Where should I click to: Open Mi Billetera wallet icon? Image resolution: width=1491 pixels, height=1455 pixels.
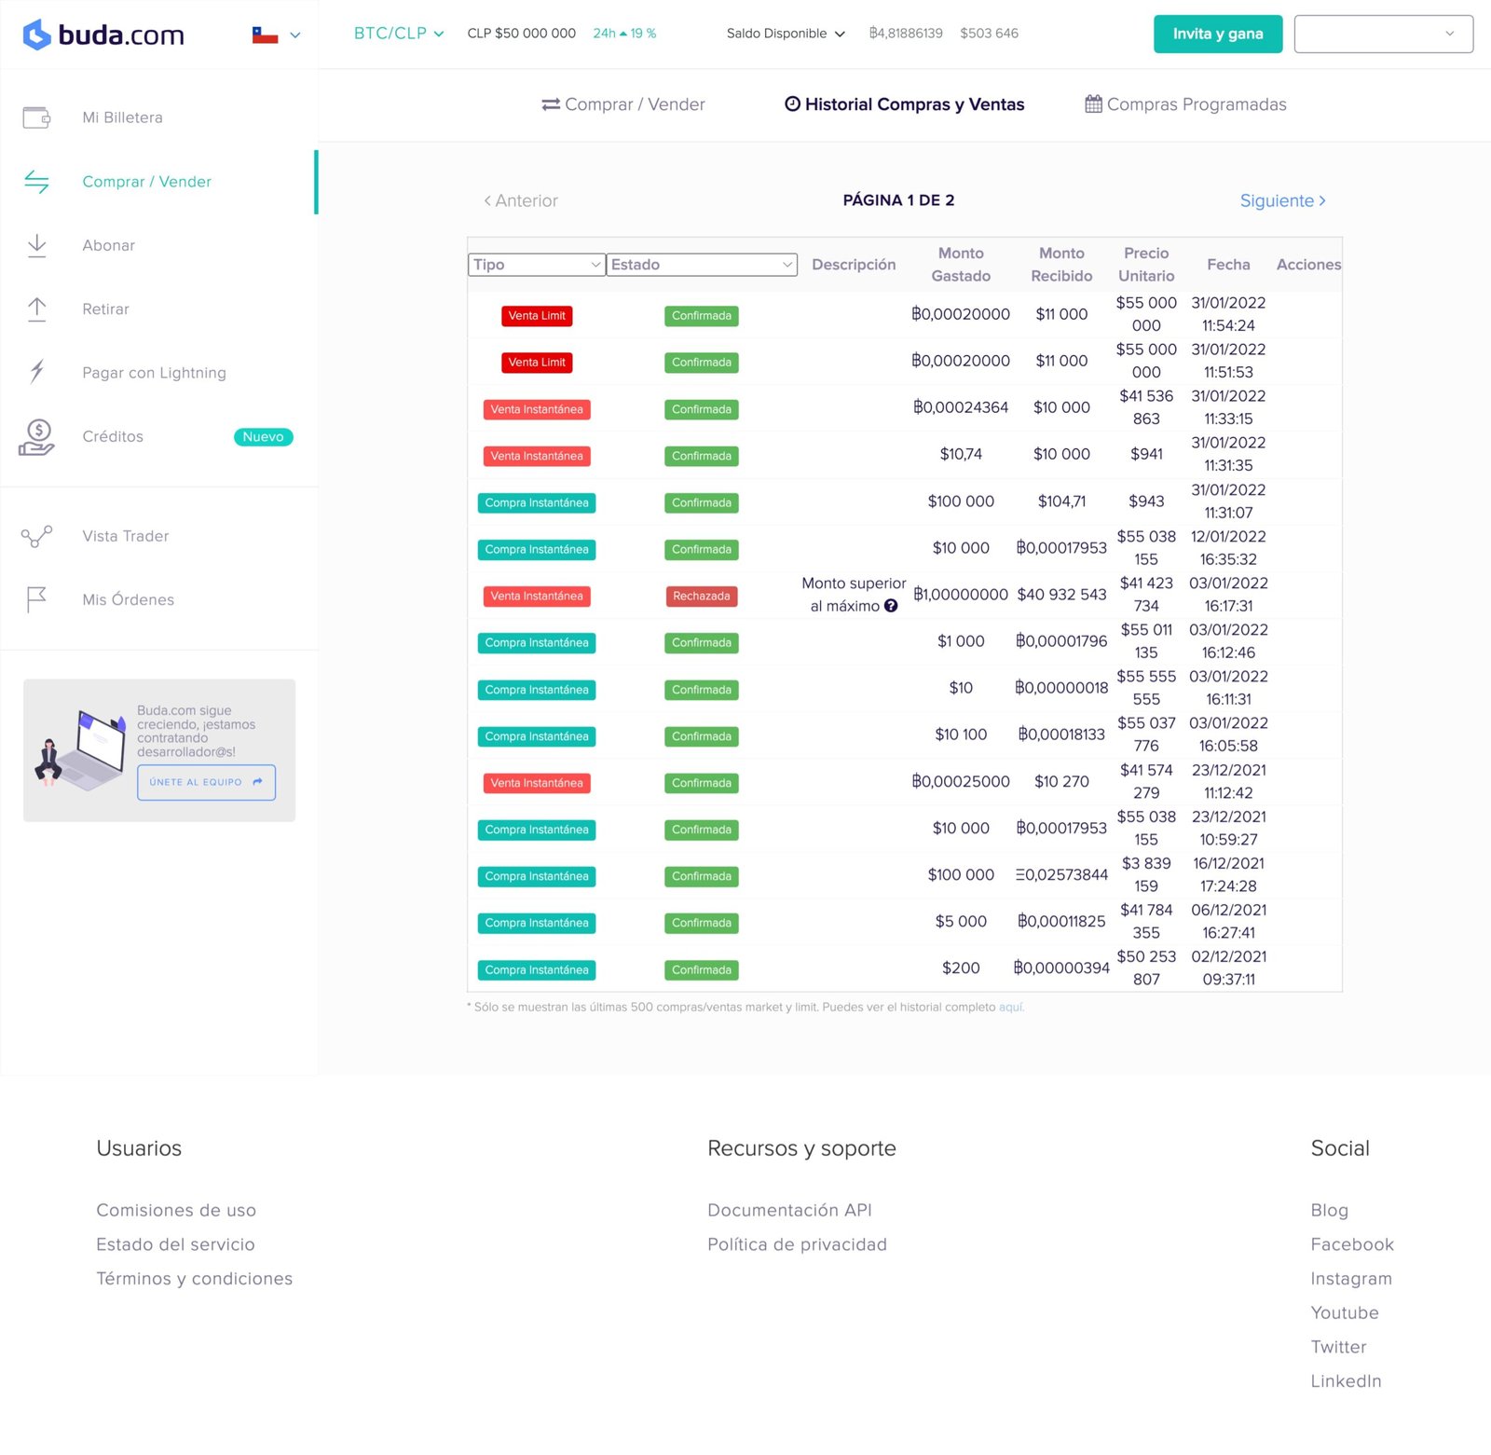click(36, 117)
